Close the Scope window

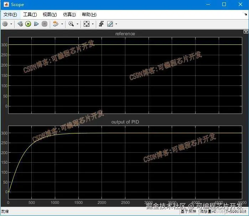[240, 4]
